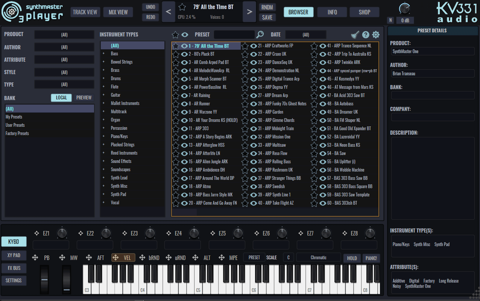Toggle eye filter beside PRESET label

pos(185,35)
